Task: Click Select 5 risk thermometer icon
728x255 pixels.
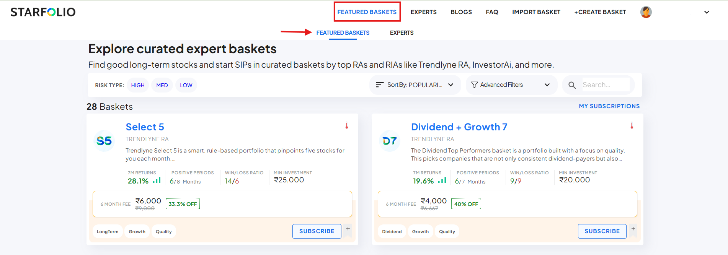Action: (347, 126)
